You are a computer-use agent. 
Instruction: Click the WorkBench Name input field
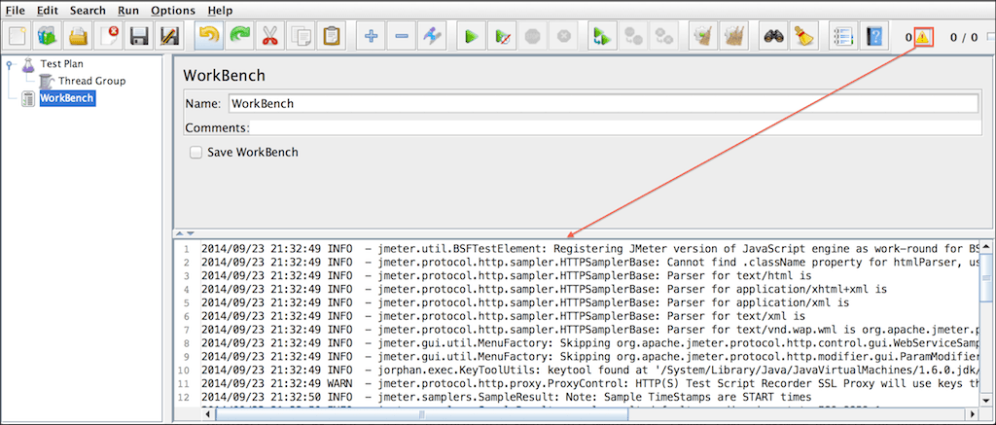click(x=601, y=103)
